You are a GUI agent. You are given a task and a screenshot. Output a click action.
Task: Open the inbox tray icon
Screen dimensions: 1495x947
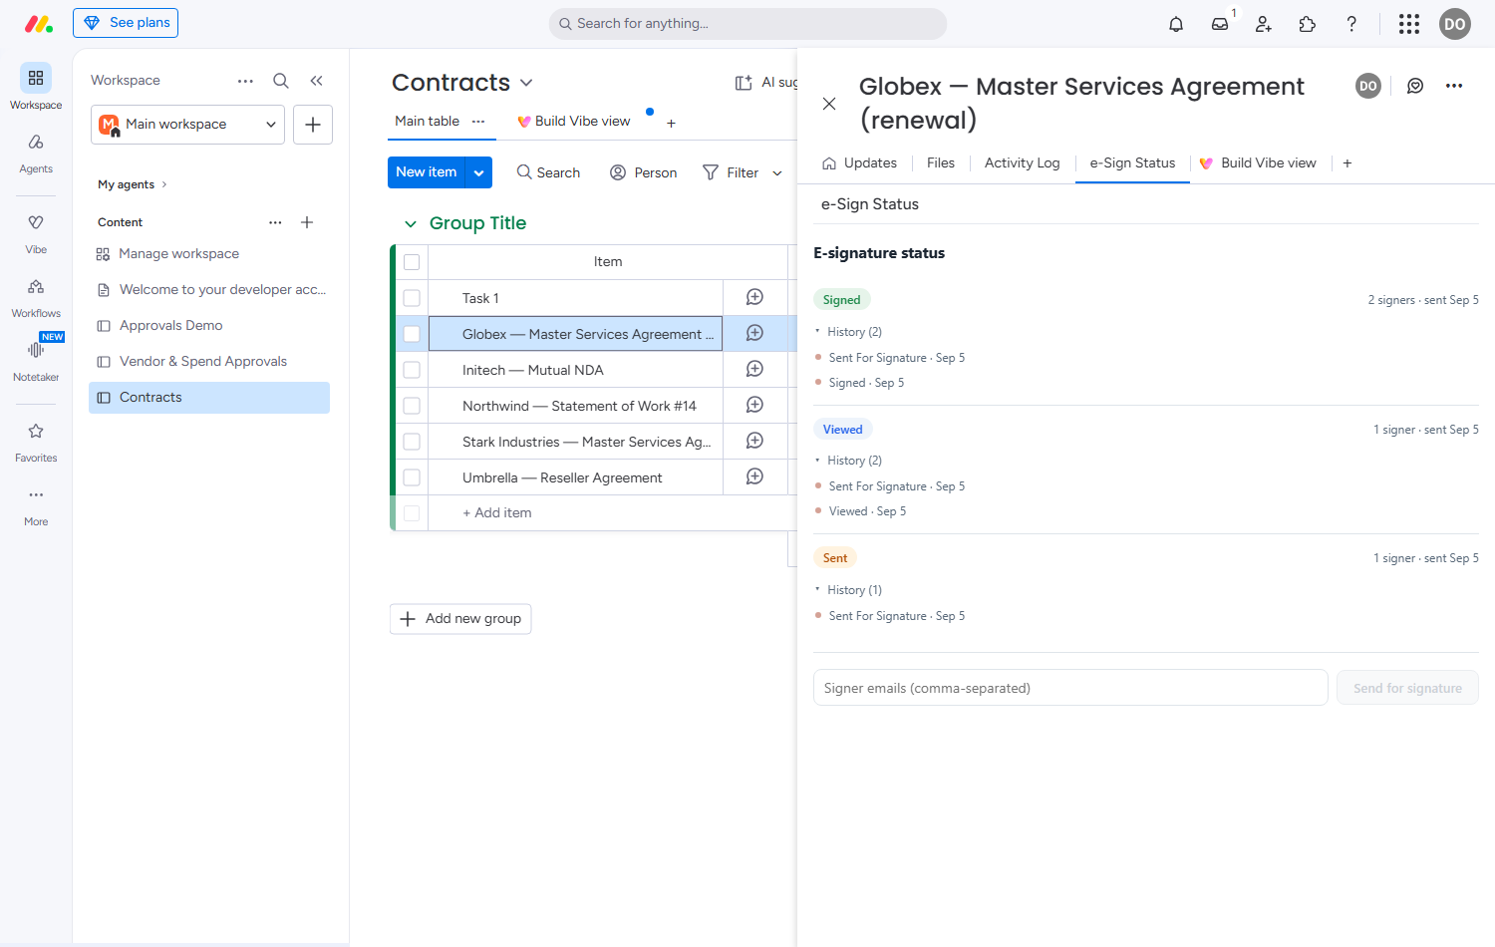coord(1220,24)
